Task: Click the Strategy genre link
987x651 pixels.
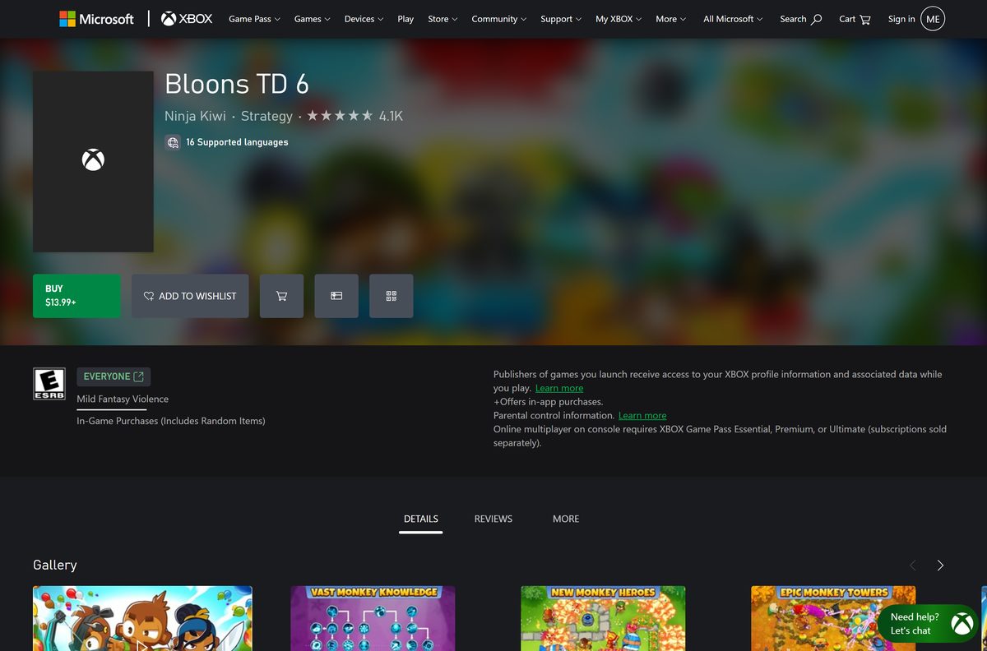Action: [266, 116]
